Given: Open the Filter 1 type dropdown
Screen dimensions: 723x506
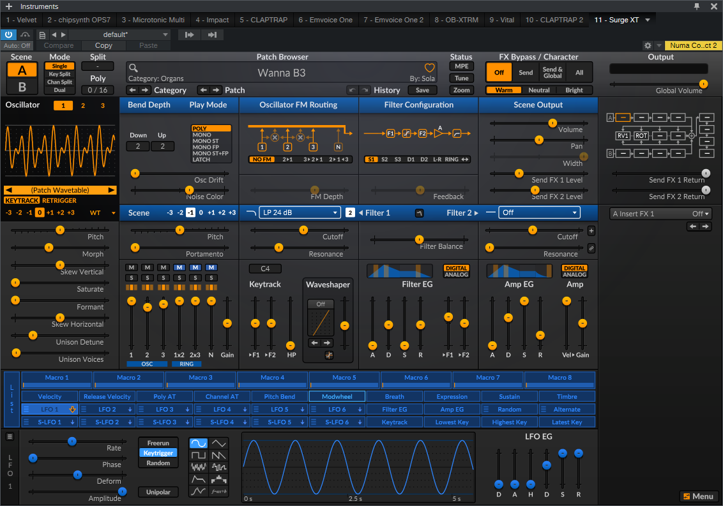Looking at the screenshot, I should pyautogui.click(x=300, y=212).
